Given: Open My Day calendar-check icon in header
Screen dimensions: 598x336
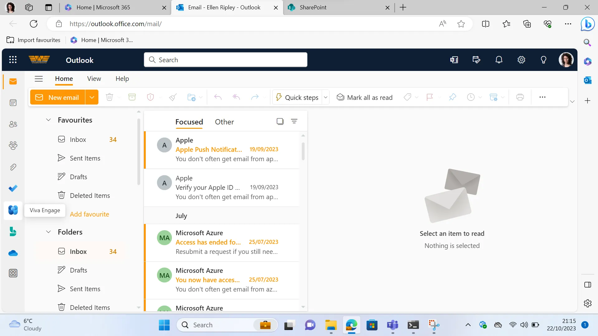Looking at the screenshot, I should coord(476,60).
